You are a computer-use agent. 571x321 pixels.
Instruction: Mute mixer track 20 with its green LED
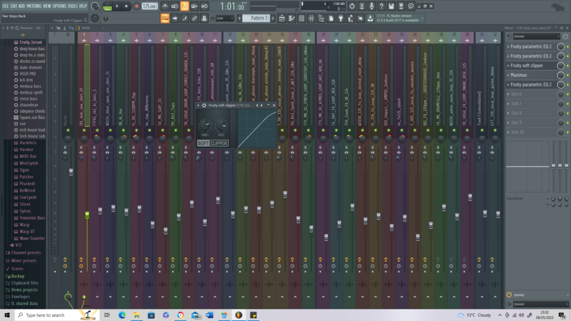pos(336,130)
